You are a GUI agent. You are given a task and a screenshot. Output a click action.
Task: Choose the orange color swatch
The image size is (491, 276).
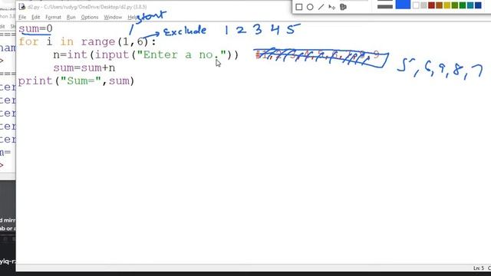(440, 5)
